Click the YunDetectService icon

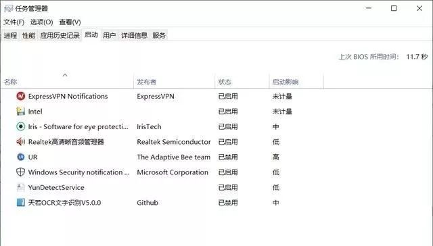(21, 187)
